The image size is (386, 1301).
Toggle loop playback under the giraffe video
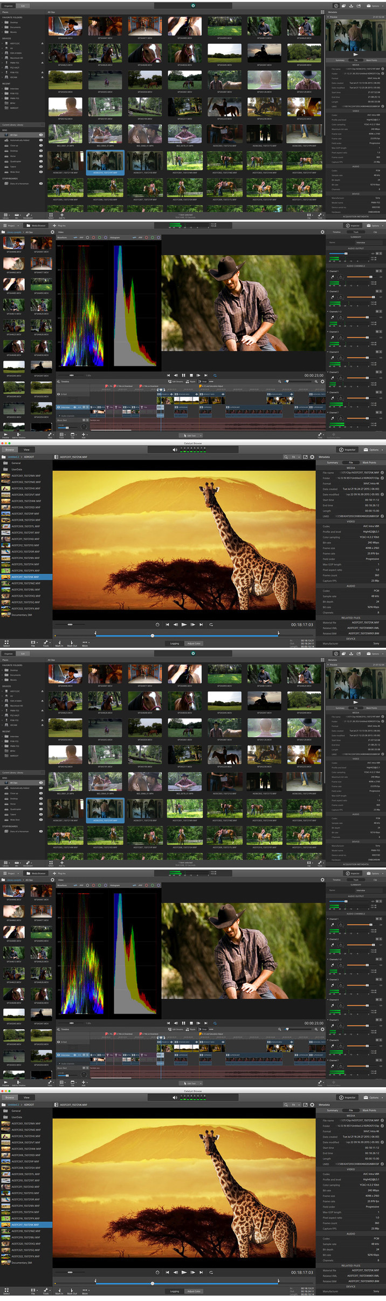point(211,624)
